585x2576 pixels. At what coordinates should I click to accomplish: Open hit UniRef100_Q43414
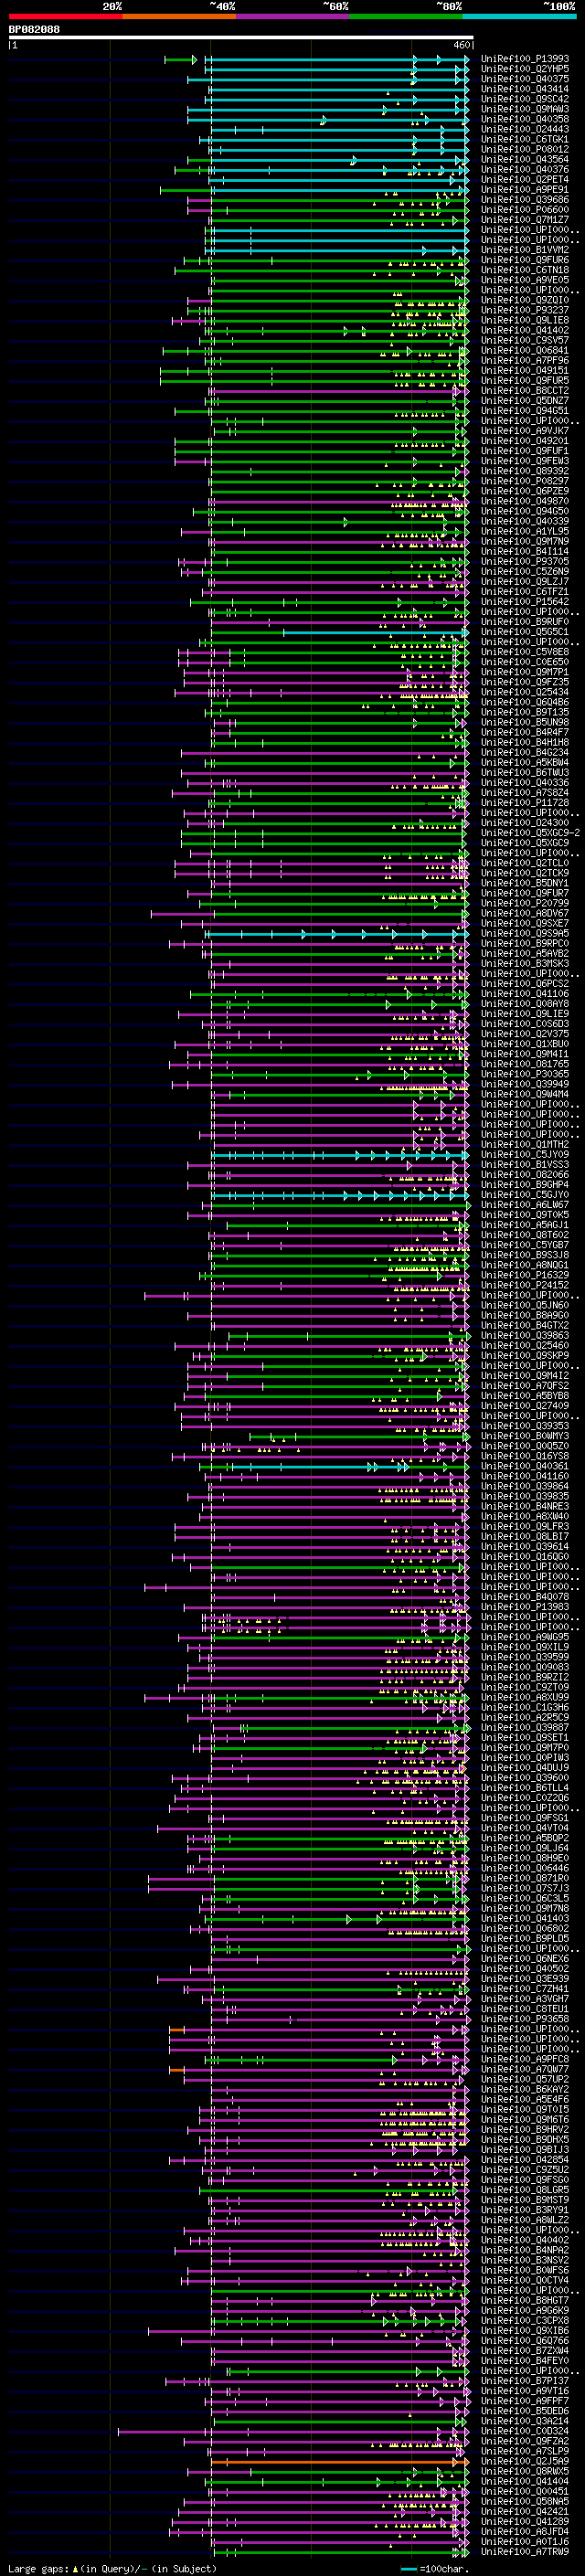click(525, 89)
